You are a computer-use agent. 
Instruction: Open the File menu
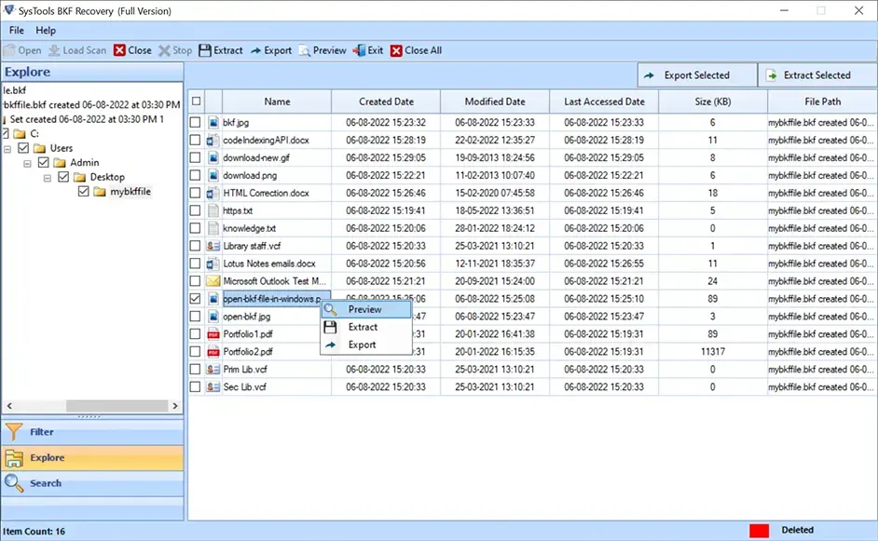click(x=16, y=31)
